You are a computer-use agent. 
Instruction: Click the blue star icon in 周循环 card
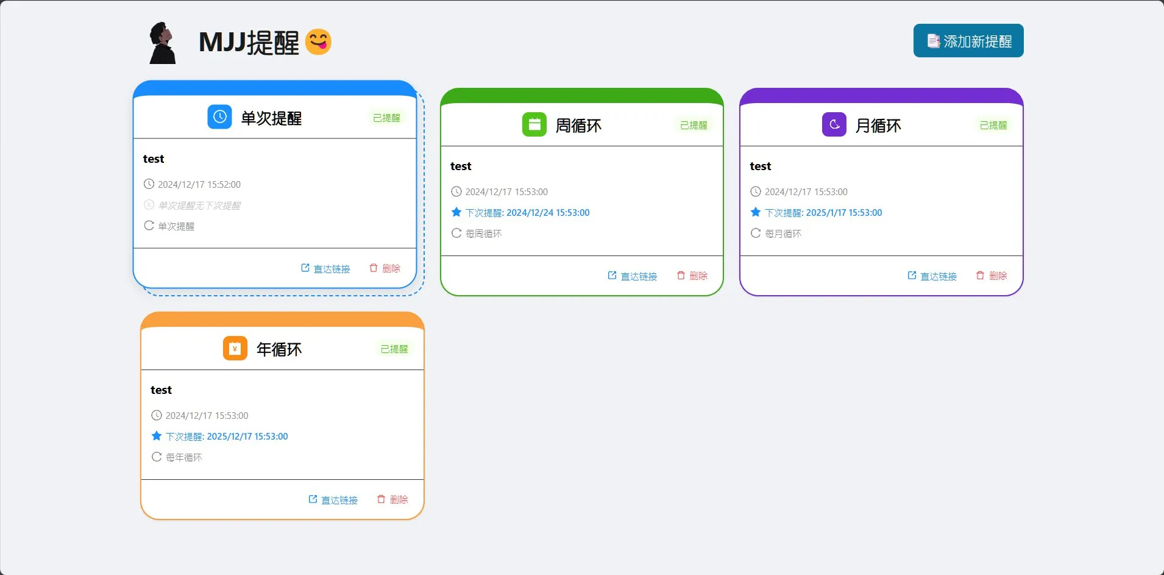[456, 212]
